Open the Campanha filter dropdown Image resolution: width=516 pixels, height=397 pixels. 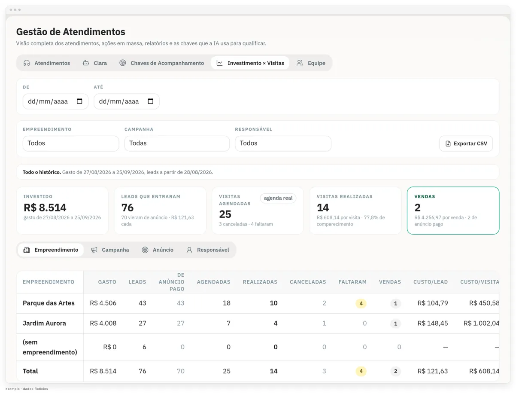(x=177, y=144)
